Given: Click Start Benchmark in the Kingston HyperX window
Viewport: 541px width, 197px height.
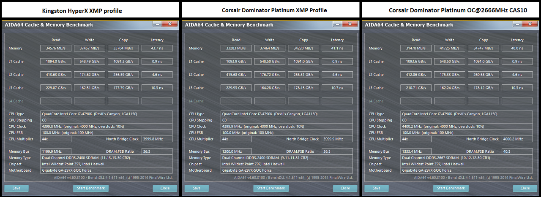Looking at the screenshot, I should click(91, 188).
